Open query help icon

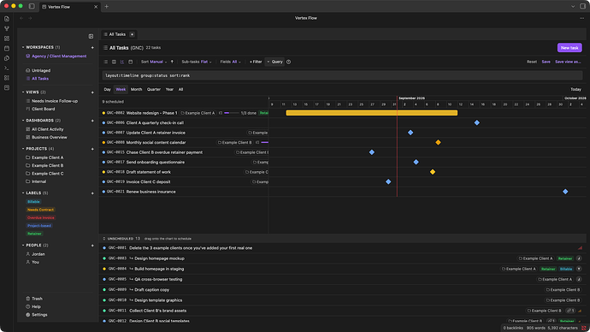(289, 62)
